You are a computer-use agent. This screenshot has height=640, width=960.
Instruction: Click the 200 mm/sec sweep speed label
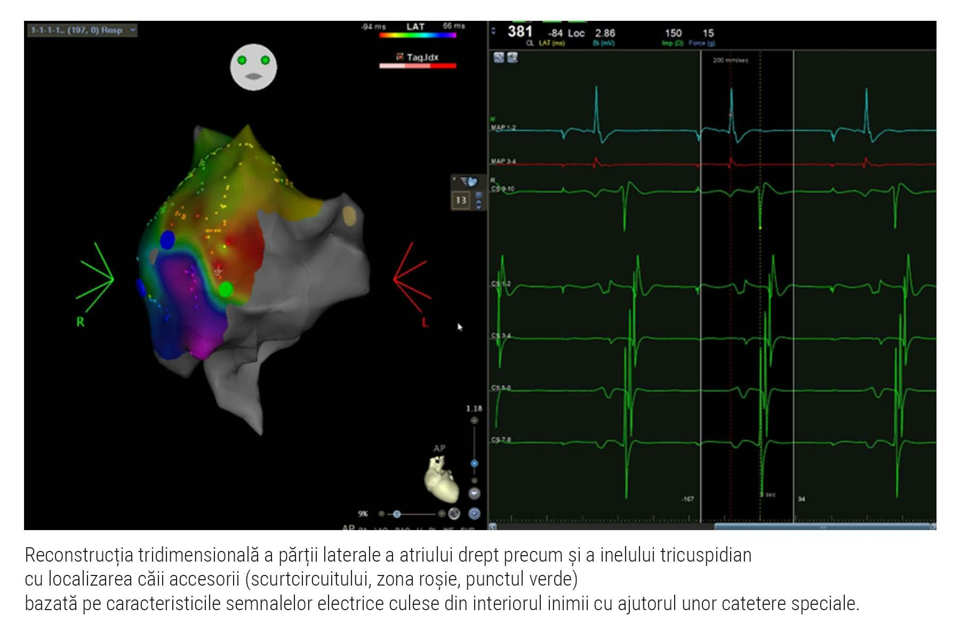(x=731, y=60)
